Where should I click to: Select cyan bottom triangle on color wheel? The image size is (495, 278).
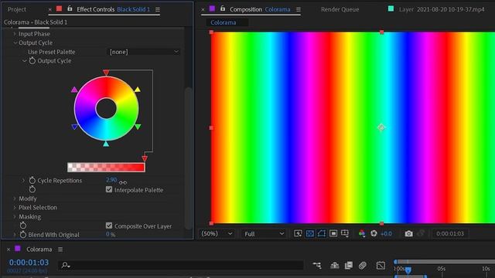[106, 144]
